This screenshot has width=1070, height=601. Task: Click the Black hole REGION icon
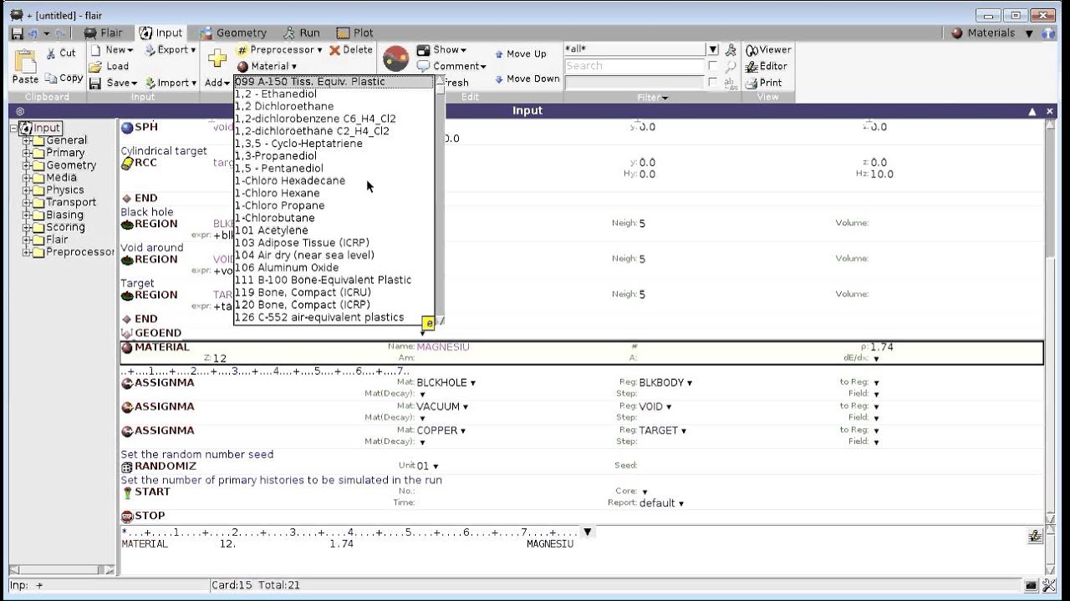[127, 225]
